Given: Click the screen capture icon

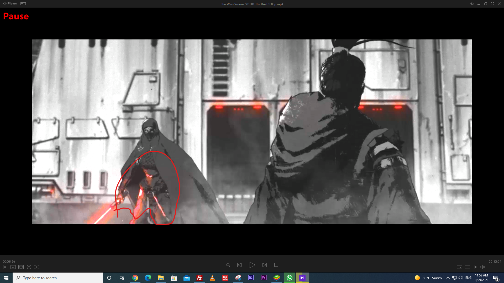Looking at the screenshot, I should pyautogui.click(x=37, y=267).
